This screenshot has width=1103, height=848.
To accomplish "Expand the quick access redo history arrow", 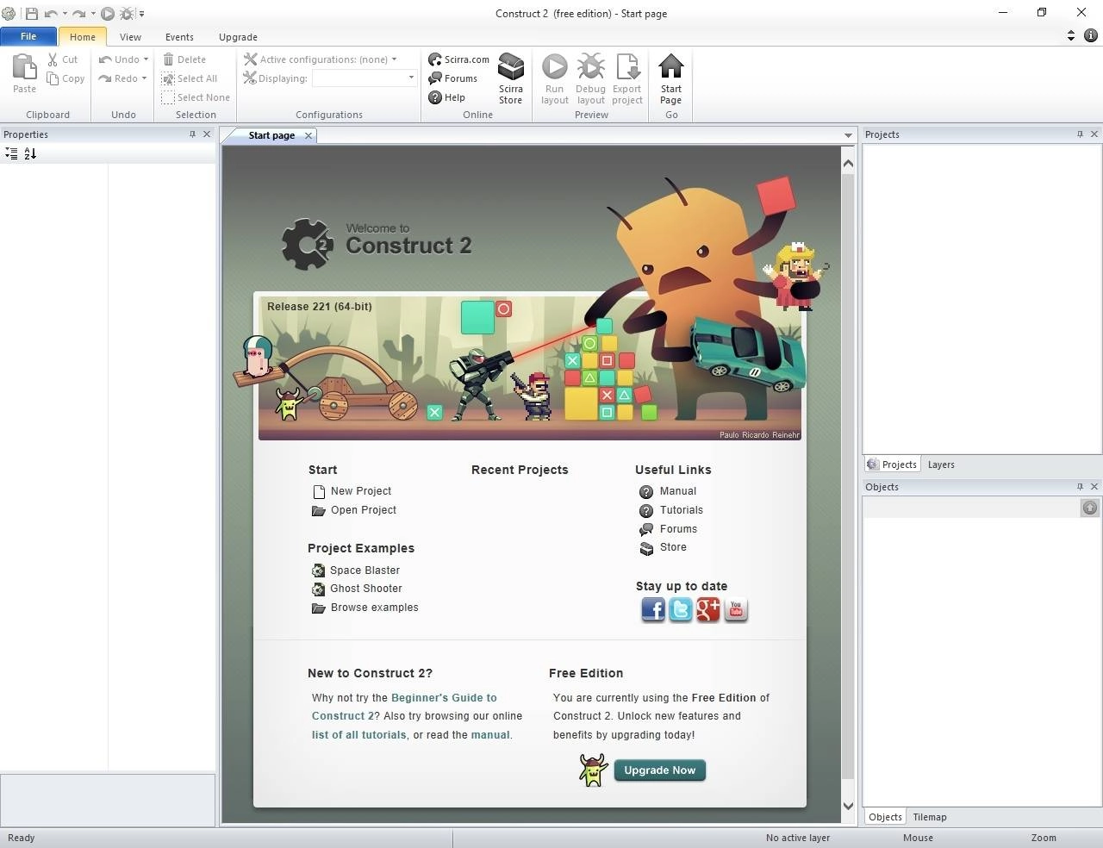I will (92, 13).
